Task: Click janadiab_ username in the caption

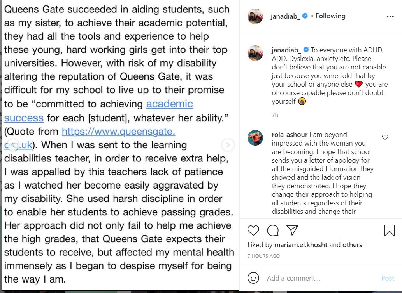Action: pos(286,50)
